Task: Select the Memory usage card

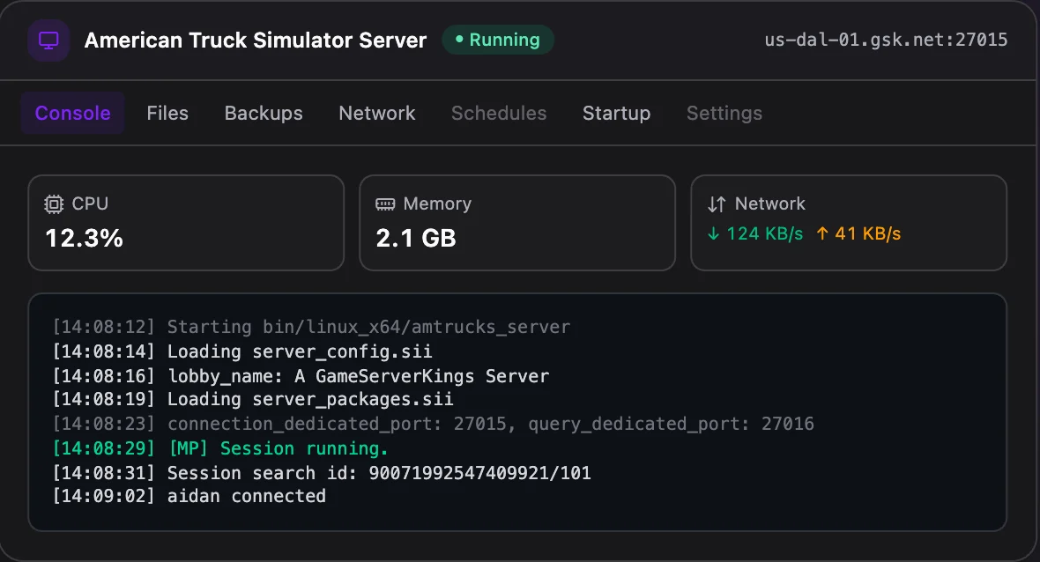Action: pos(517,223)
